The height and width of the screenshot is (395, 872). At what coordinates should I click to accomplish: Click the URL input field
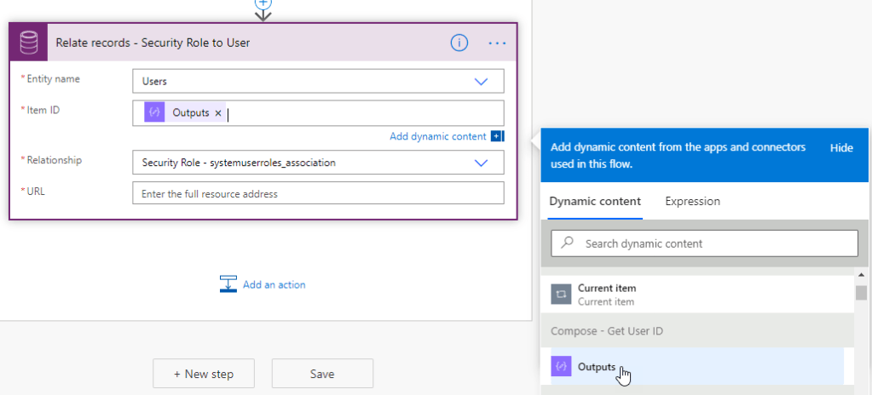click(x=318, y=193)
